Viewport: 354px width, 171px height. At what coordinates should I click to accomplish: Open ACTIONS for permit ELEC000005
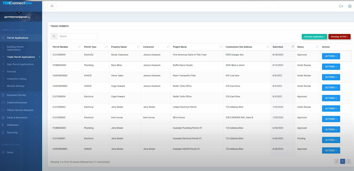[331, 56]
